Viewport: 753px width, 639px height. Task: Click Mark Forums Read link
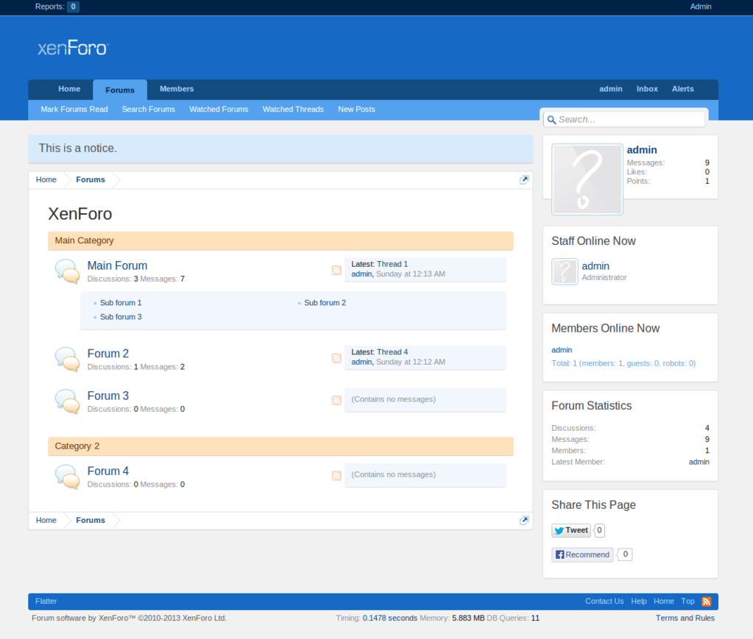click(74, 110)
